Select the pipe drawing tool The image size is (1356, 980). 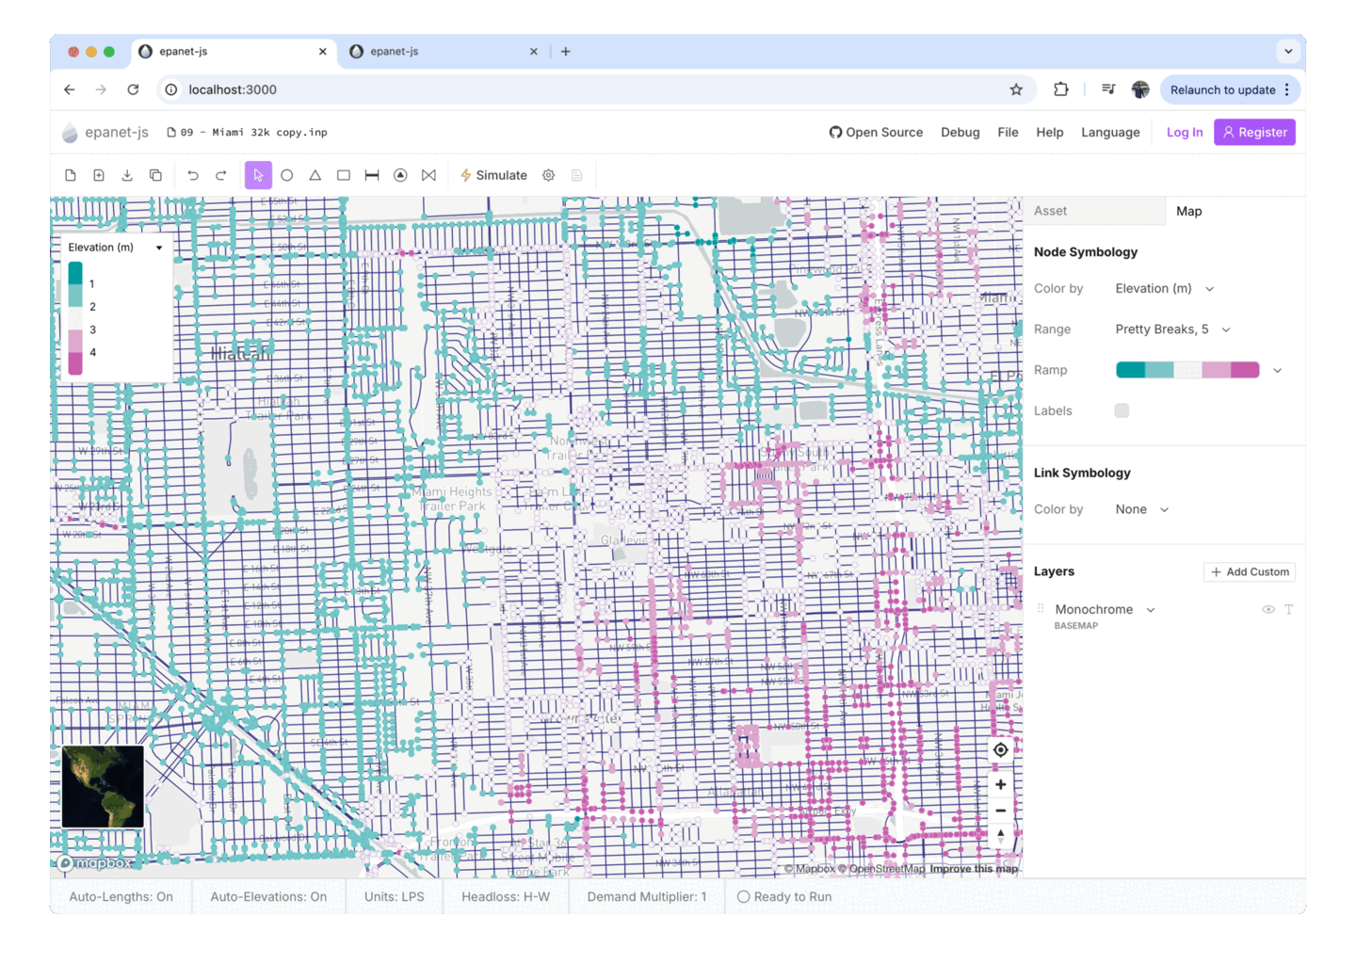tap(372, 175)
